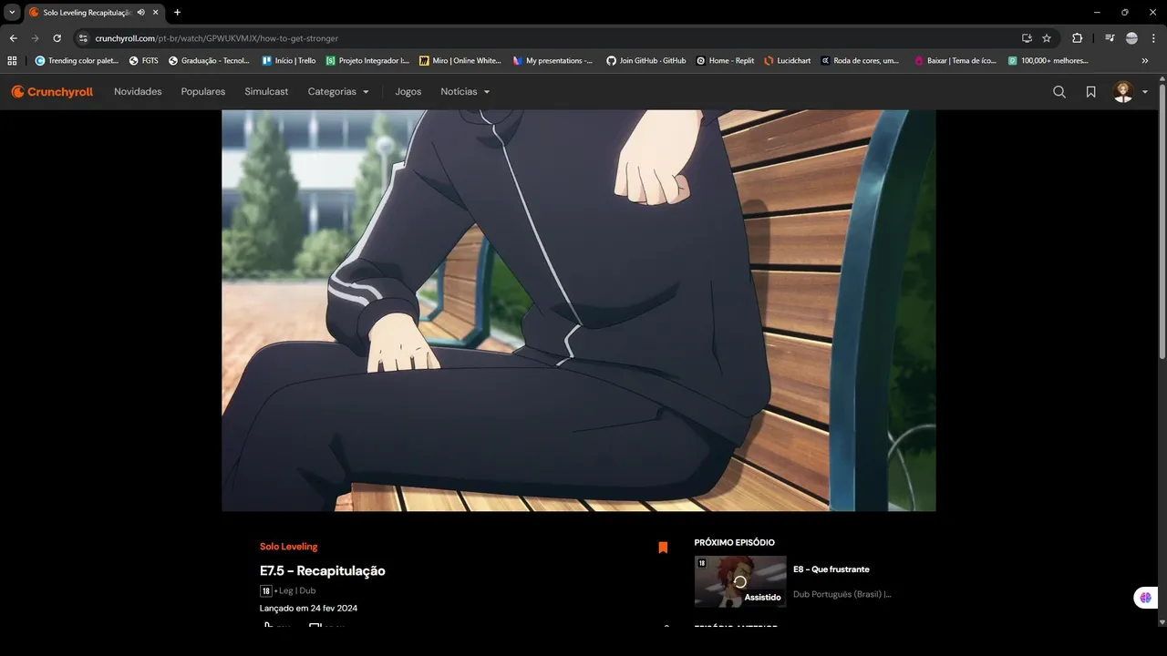The height and width of the screenshot is (656, 1167).
Task: Reload the page
Action: click(57, 38)
